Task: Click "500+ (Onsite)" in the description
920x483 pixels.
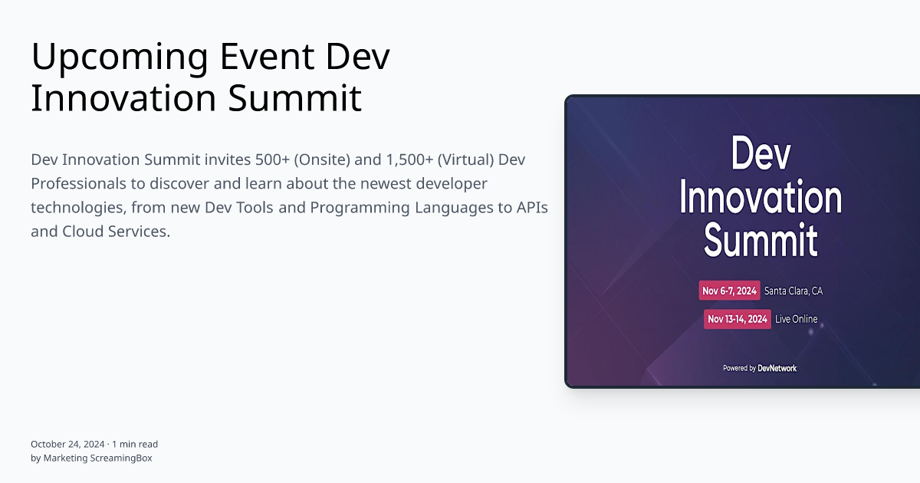Action: click(x=300, y=159)
